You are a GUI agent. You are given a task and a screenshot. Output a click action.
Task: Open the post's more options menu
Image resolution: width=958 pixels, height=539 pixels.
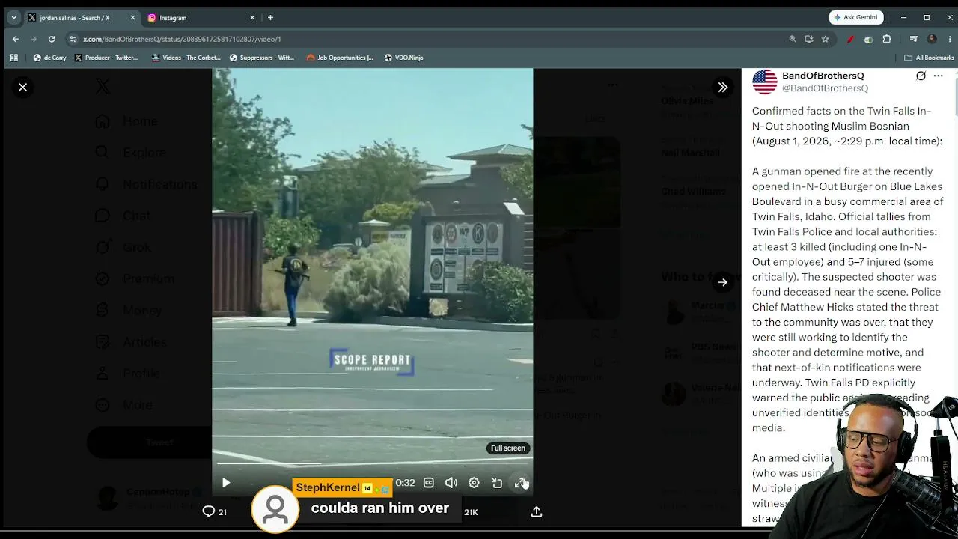coord(938,76)
